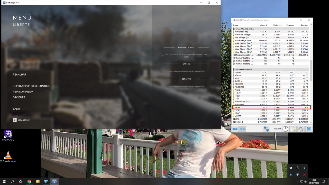This screenshot has width=329, height=185.
Task: Select the PCIEX16 temperature row
Action: (270, 81)
